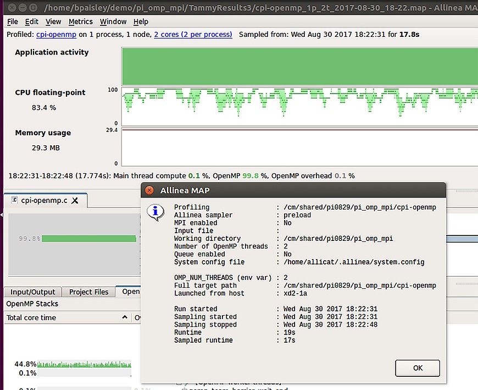Close the Allinea MAP dialog with red X
The width and height of the screenshot is (478, 390).
click(x=149, y=190)
